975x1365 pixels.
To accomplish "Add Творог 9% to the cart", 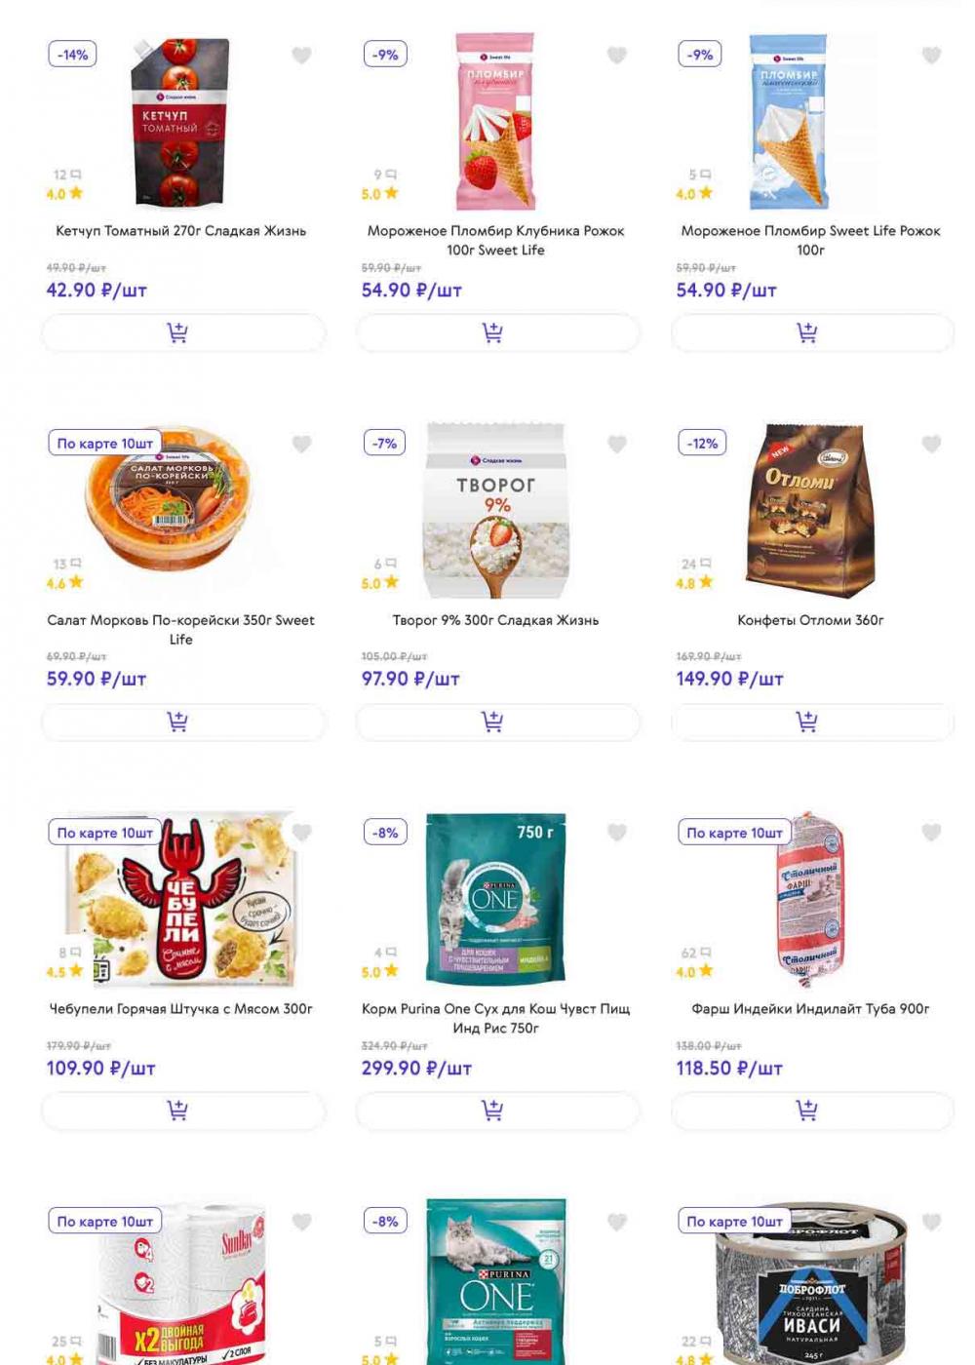I will (498, 722).
